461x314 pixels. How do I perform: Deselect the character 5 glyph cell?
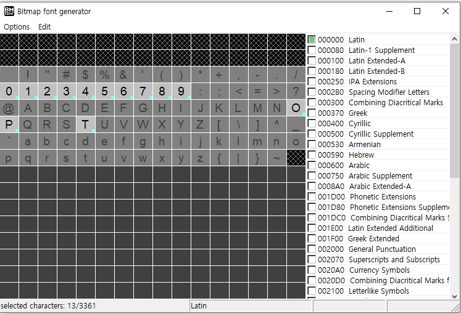pyautogui.click(x=105, y=91)
